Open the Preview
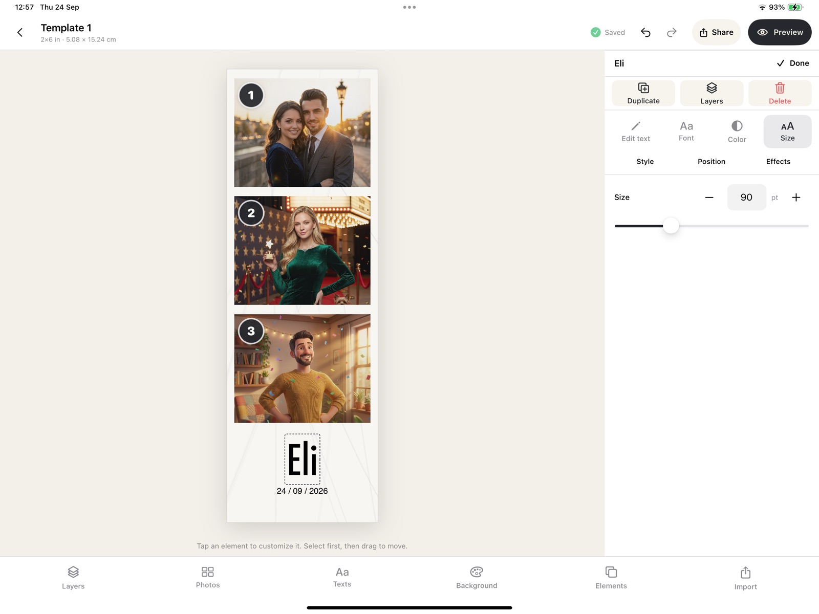 [x=780, y=32]
